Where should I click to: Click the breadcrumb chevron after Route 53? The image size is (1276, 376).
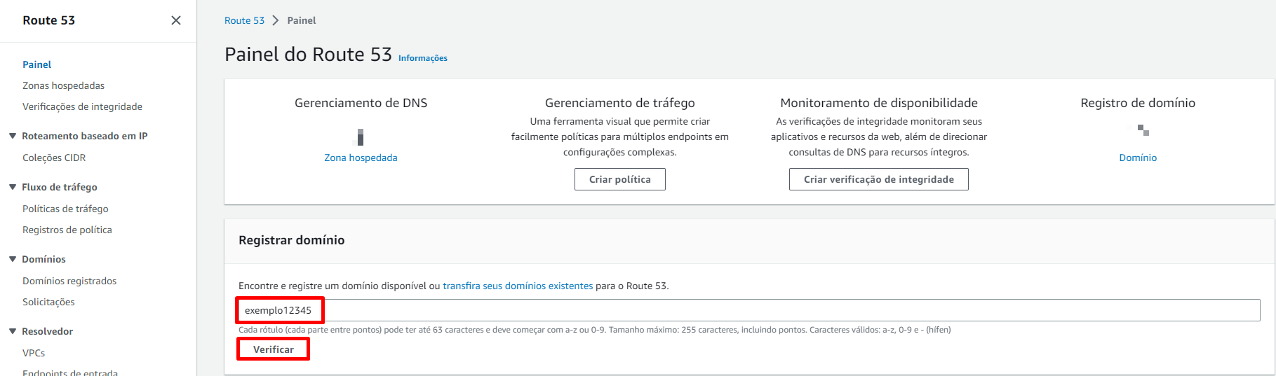[276, 20]
